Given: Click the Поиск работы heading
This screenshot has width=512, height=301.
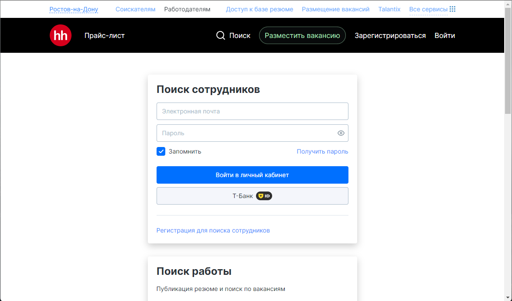Looking at the screenshot, I should (x=194, y=271).
